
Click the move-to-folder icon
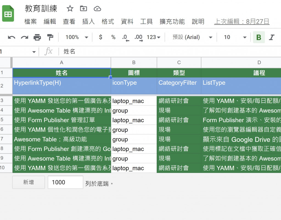coord(83,9)
